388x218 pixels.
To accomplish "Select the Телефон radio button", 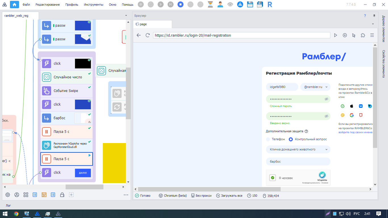I will coord(268,139).
